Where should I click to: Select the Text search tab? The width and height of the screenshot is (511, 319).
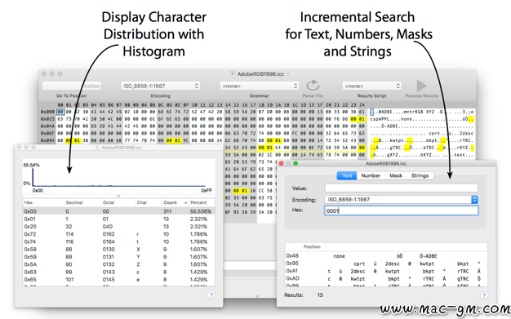[x=347, y=175]
